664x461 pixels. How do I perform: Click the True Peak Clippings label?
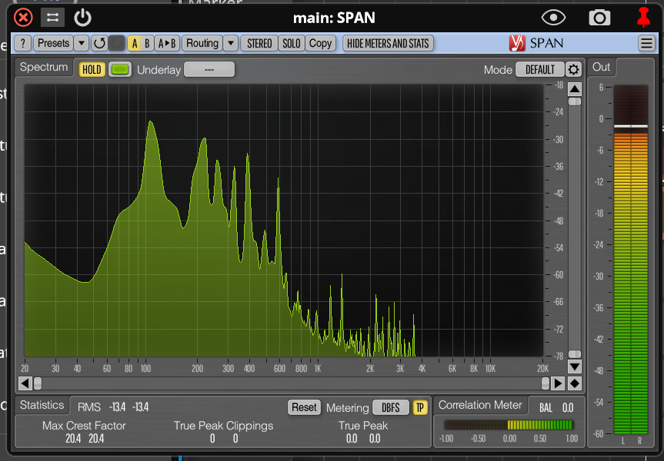tap(224, 426)
